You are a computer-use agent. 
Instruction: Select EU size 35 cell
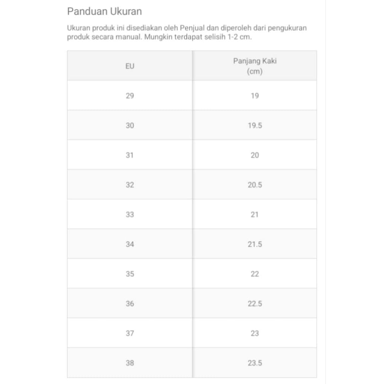point(130,274)
